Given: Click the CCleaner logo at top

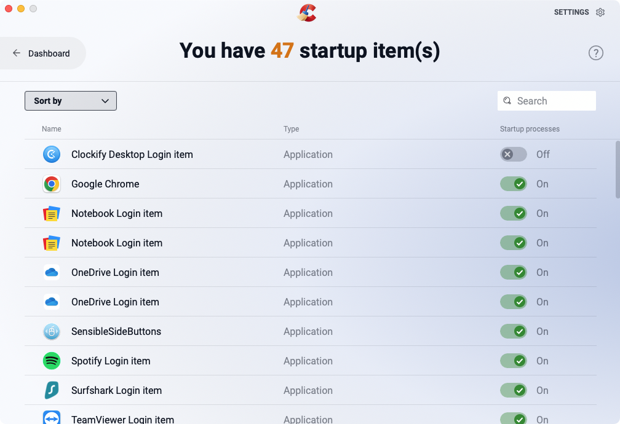Looking at the screenshot, I should tap(307, 13).
